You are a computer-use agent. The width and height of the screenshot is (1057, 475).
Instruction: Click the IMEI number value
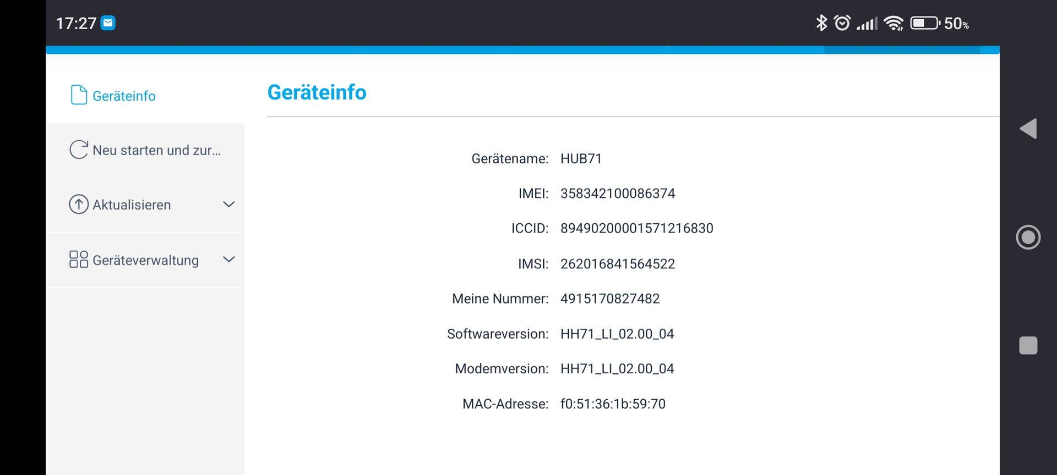617,194
